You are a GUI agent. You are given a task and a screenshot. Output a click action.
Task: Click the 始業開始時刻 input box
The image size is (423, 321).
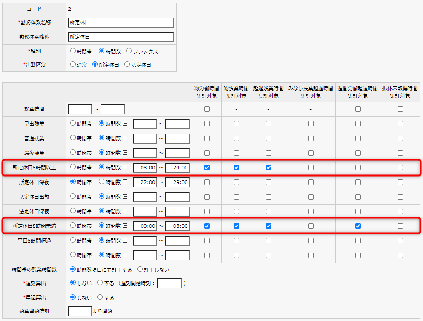pyautogui.click(x=80, y=311)
